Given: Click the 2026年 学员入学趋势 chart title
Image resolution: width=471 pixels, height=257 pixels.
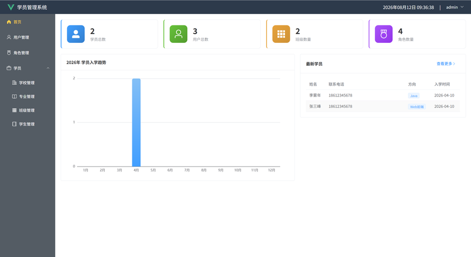Looking at the screenshot, I should pos(86,62).
